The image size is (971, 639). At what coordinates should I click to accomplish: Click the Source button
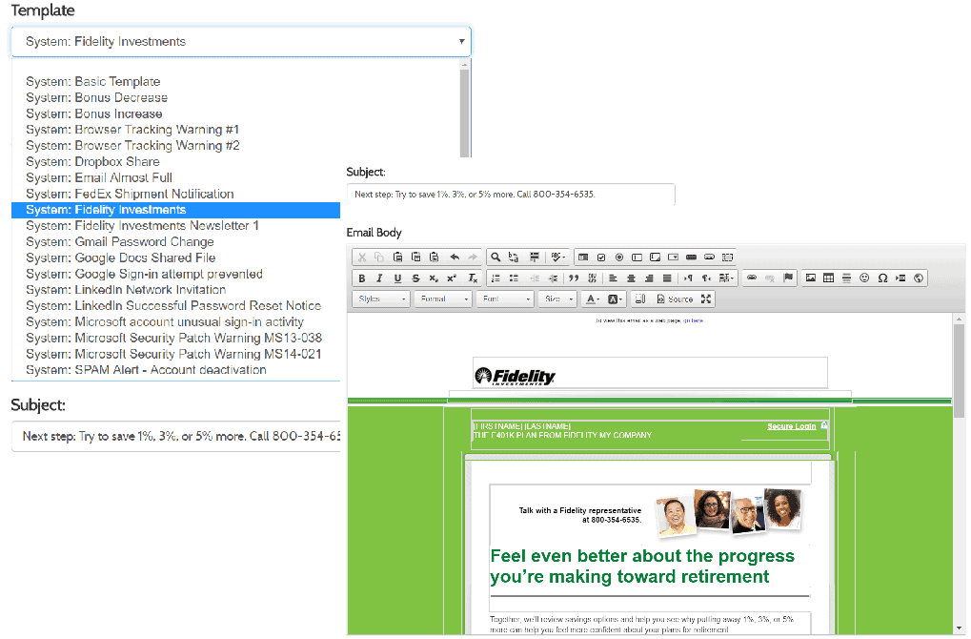coord(675,299)
